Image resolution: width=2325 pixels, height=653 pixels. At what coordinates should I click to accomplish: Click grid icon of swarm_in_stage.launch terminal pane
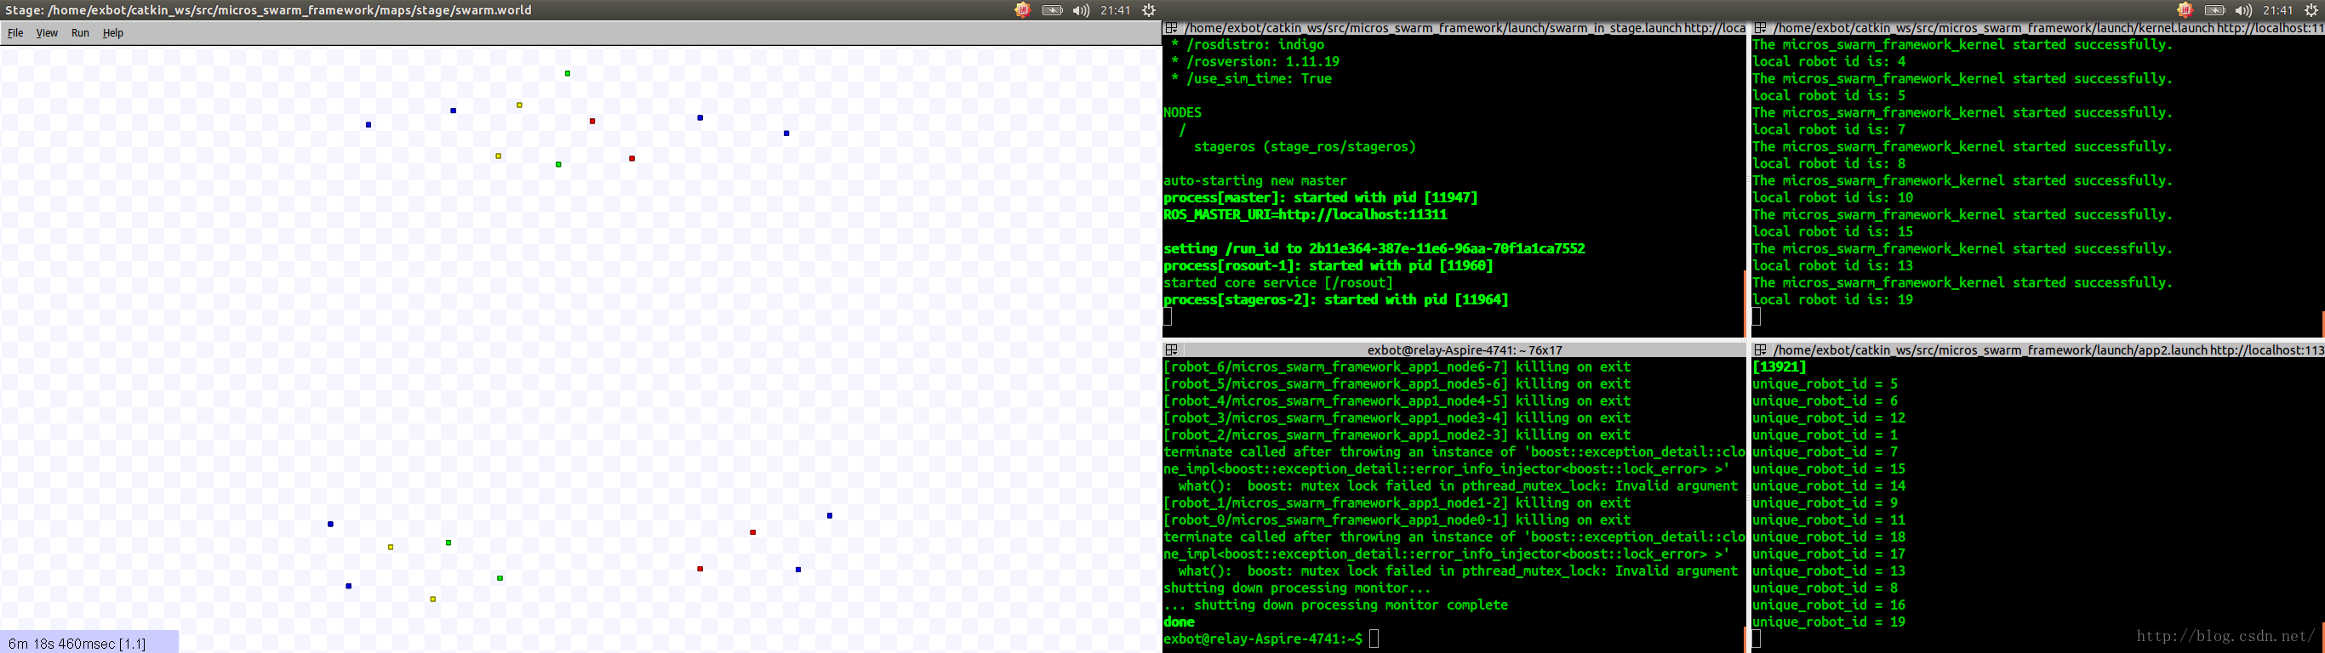click(1172, 28)
